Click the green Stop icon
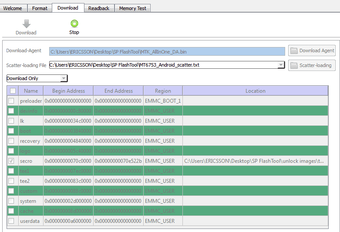Viewport: 340px width, 232px height. pyautogui.click(x=74, y=24)
